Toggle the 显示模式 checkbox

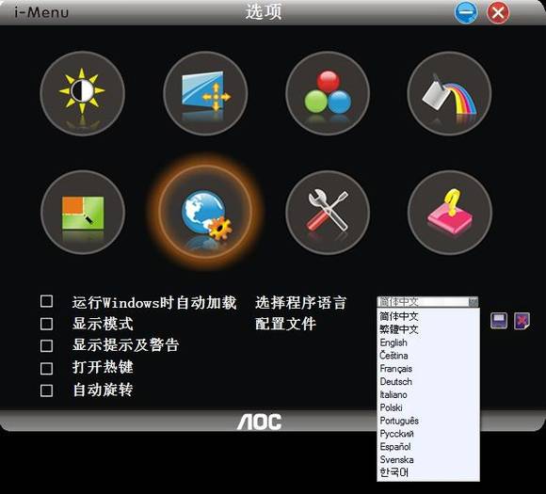(47, 324)
